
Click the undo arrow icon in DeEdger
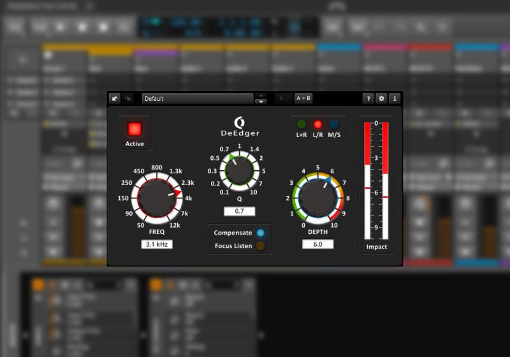[115, 98]
